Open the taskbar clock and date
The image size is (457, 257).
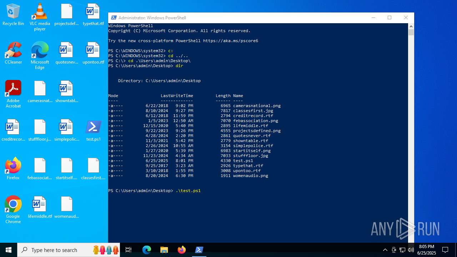(427, 250)
